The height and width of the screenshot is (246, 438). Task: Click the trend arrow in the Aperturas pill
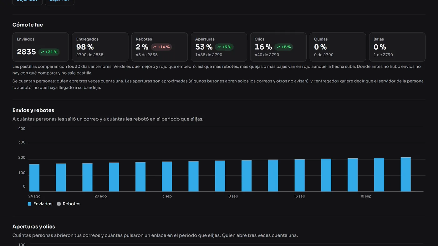click(x=219, y=47)
